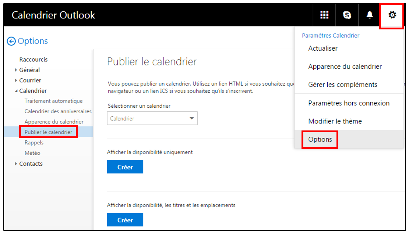409x233 pixels.
Task: Choose Paramètres hors connexion menu entry
Action: click(349, 103)
